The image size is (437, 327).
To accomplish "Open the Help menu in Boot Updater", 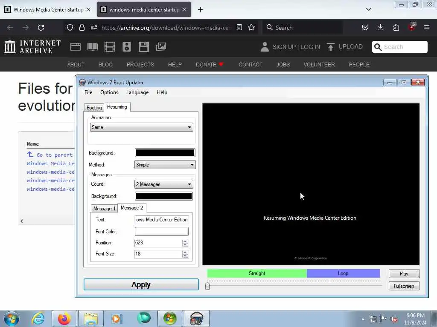I will pyautogui.click(x=162, y=92).
